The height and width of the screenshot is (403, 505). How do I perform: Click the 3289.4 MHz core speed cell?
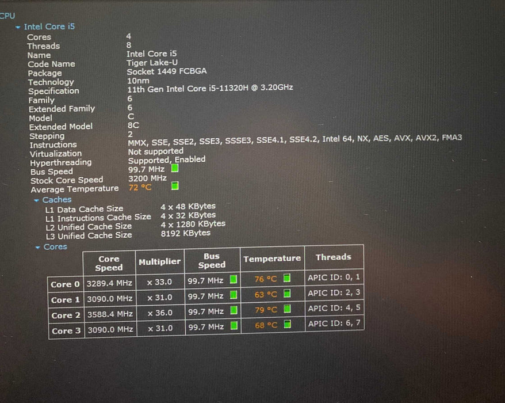[x=109, y=283]
